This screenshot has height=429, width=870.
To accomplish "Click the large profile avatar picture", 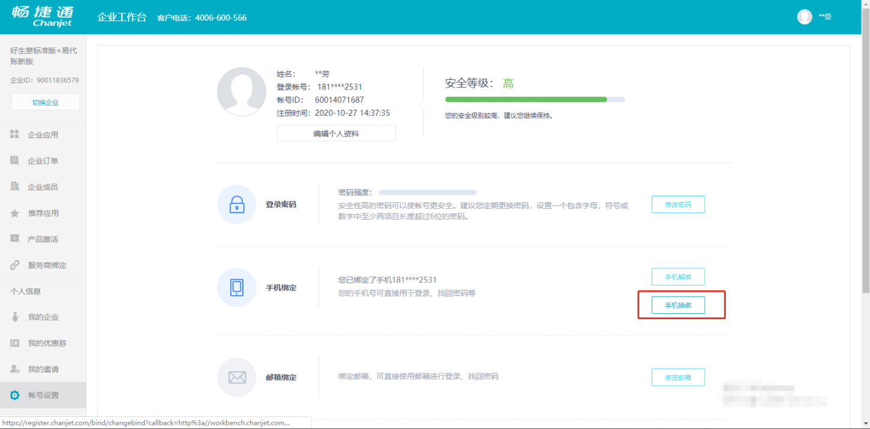I will click(242, 91).
